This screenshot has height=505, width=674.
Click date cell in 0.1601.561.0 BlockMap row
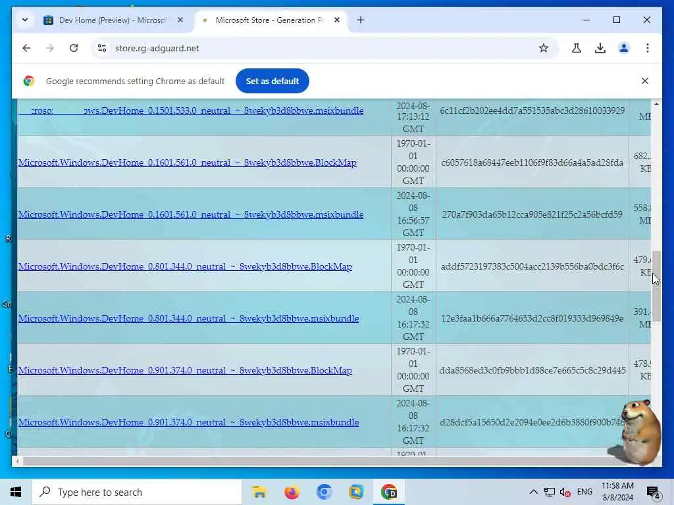[413, 162]
